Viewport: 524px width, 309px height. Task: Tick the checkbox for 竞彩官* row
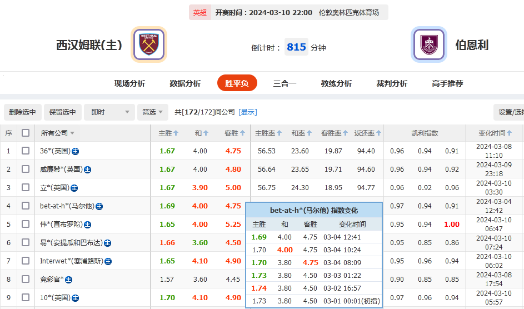point(26,280)
